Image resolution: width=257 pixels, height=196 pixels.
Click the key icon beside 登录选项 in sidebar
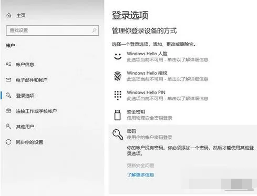(8, 96)
